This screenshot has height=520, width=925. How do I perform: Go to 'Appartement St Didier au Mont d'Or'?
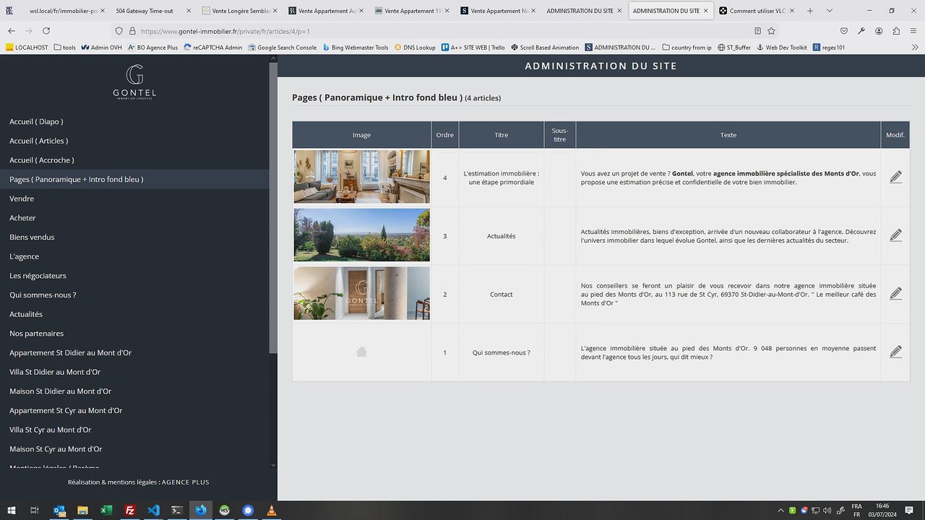pyautogui.click(x=71, y=352)
